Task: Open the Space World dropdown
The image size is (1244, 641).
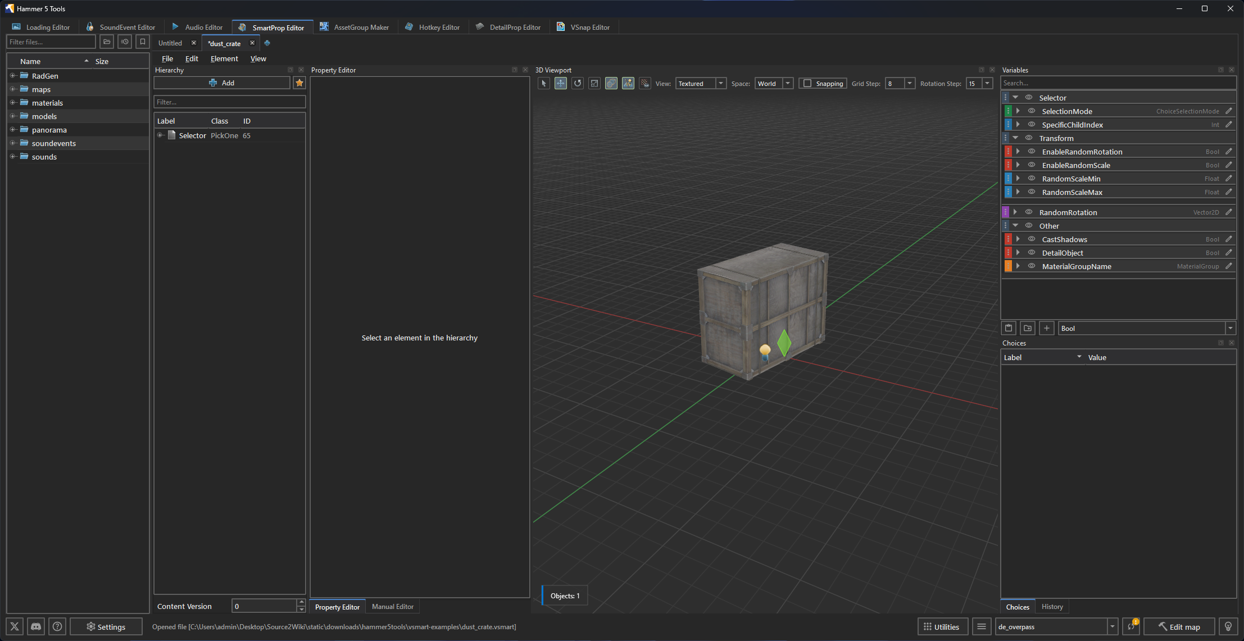Action: (x=774, y=84)
